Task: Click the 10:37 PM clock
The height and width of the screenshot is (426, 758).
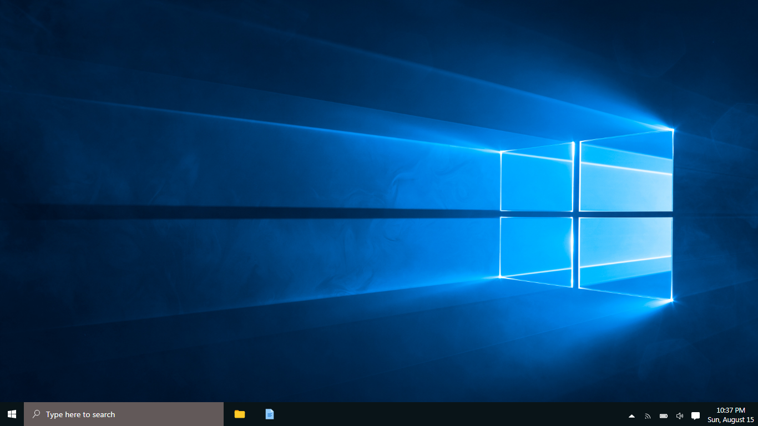Action: (x=731, y=410)
